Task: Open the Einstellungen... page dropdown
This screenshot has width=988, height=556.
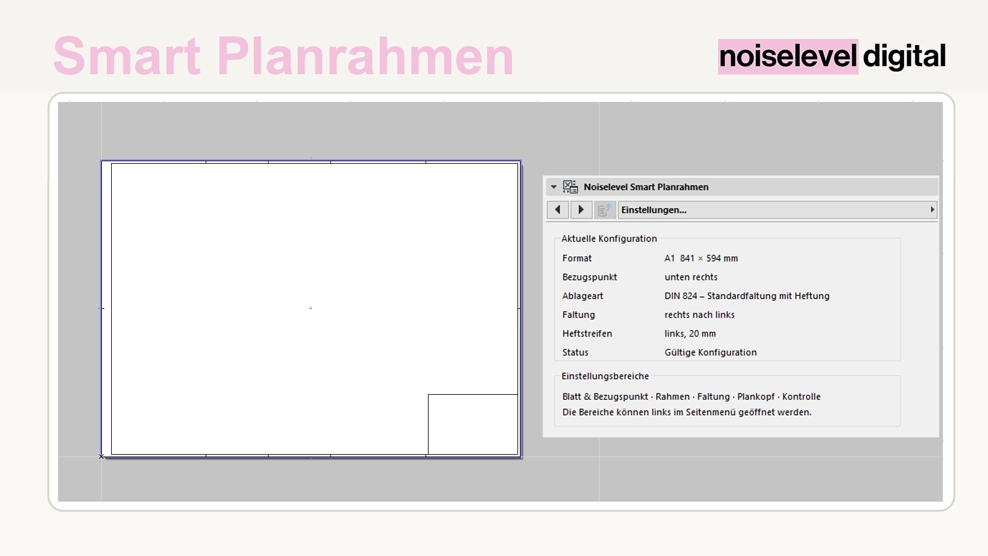Action: pyautogui.click(x=778, y=210)
